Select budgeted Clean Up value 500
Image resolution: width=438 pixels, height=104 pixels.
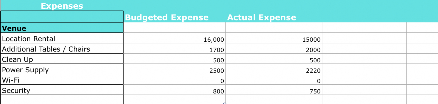(x=175, y=59)
